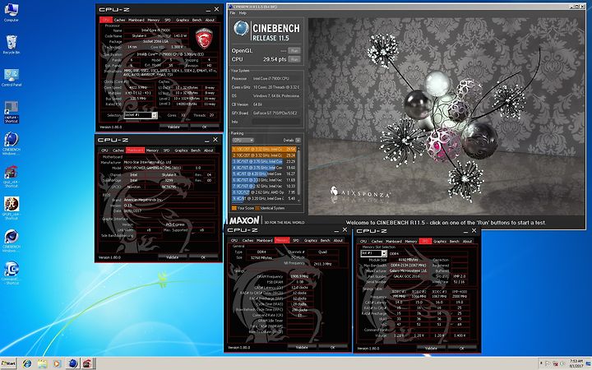Switch to About tab in CPU-Z SPD window
The width and height of the screenshot is (592, 370).
[x=467, y=241]
